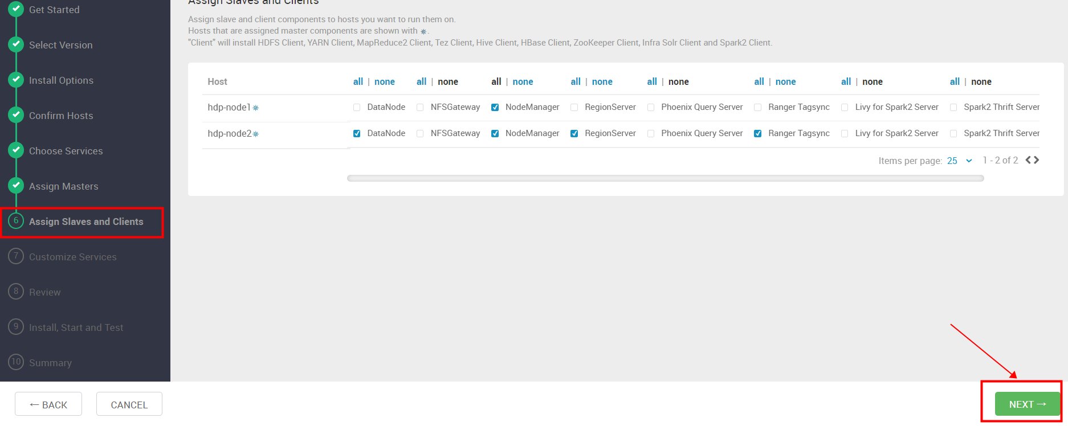Click the hdp-node2 host name

[x=230, y=133]
